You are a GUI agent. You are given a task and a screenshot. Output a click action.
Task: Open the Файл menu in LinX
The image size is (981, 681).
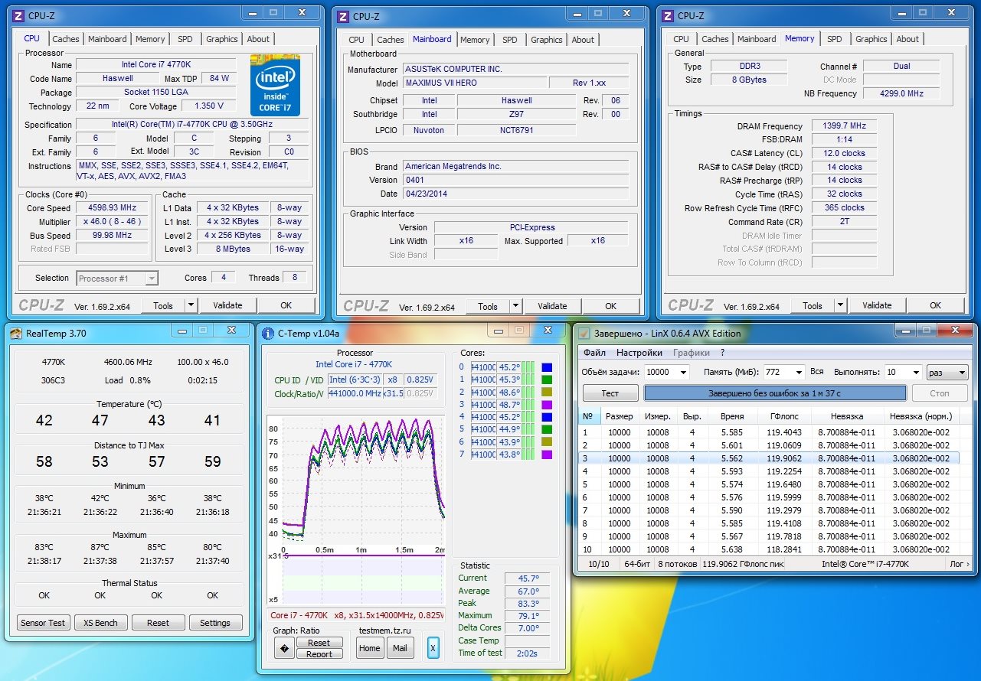[x=594, y=353]
